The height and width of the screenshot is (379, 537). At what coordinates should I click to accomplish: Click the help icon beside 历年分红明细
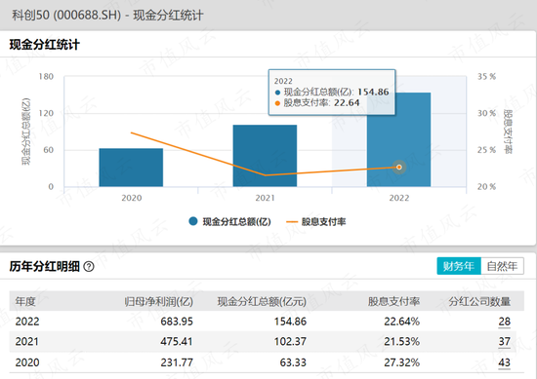pos(89,266)
